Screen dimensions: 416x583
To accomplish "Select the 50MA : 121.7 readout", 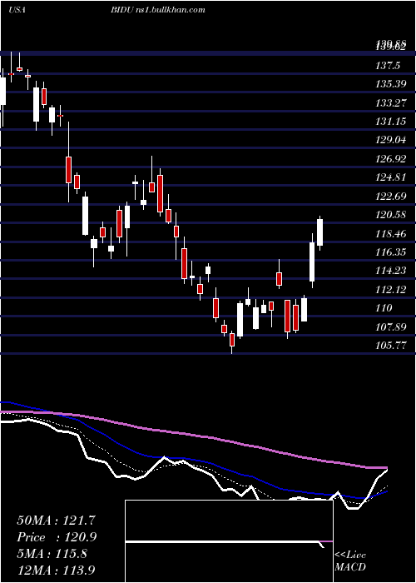I will (x=57, y=521).
